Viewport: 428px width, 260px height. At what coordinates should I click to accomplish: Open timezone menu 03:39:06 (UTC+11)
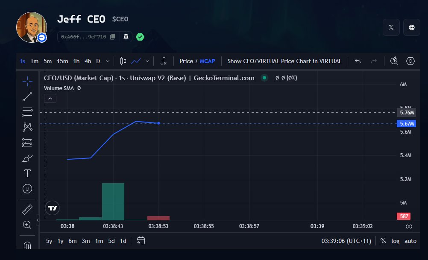(x=346, y=241)
